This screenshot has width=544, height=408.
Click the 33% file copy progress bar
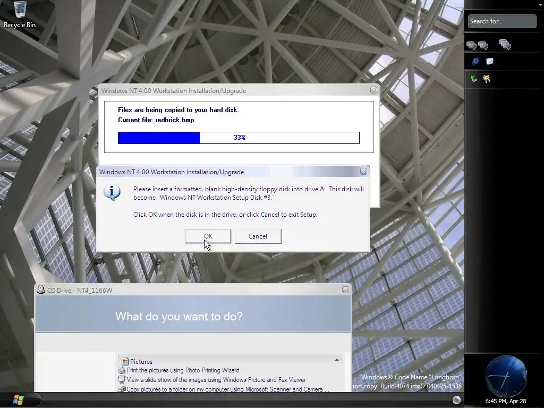pos(239,138)
